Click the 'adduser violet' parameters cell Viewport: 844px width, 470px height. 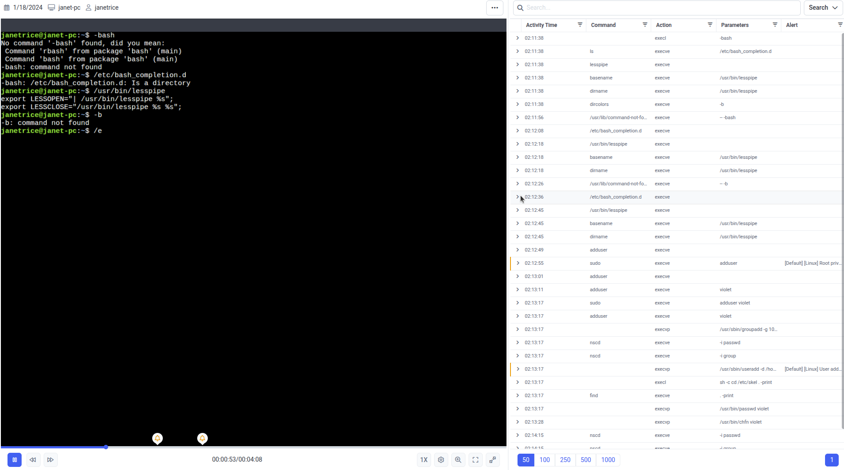pyautogui.click(x=735, y=303)
